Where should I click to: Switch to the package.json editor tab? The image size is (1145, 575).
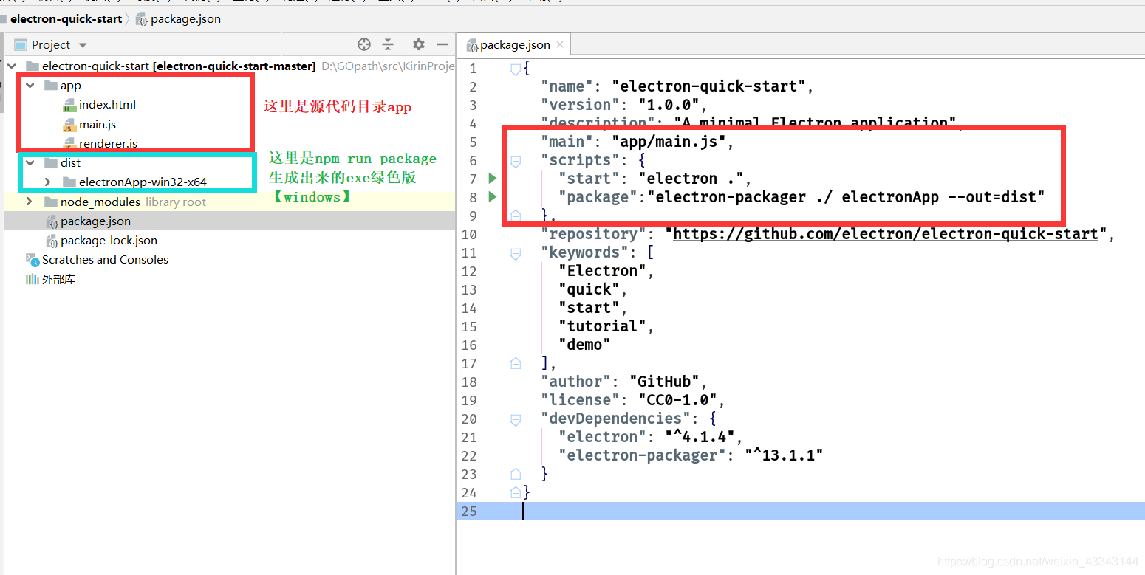pyautogui.click(x=515, y=45)
